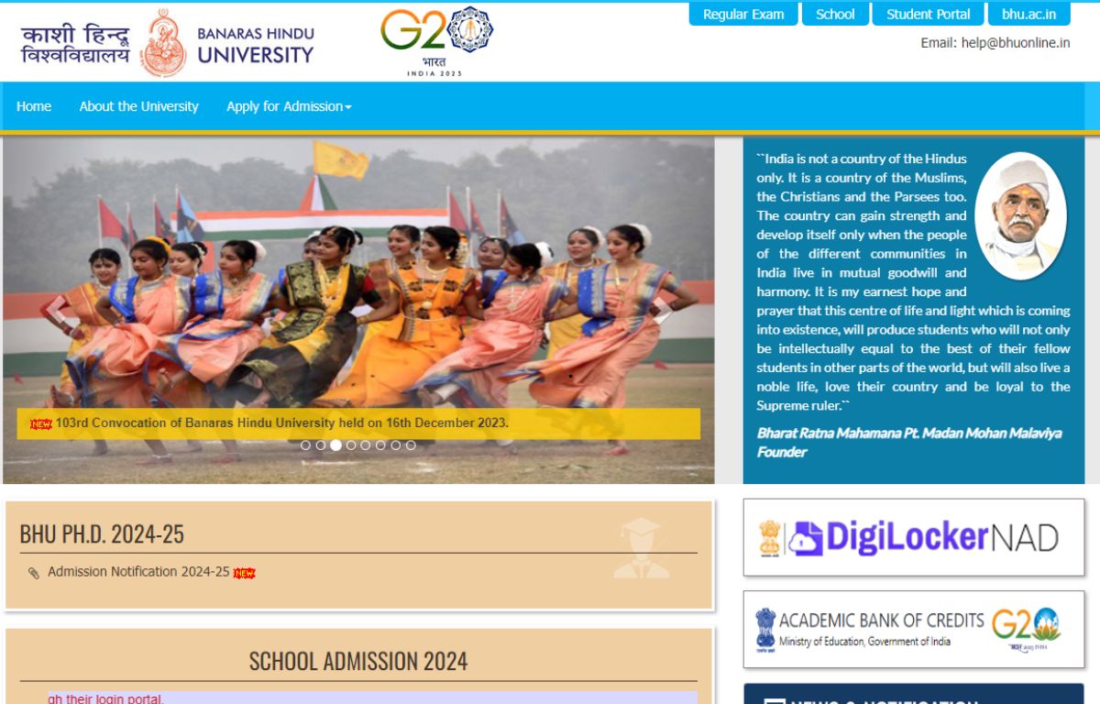Click the Hindi Kashi Hindu Vishwavidyalaya title

coord(75,44)
